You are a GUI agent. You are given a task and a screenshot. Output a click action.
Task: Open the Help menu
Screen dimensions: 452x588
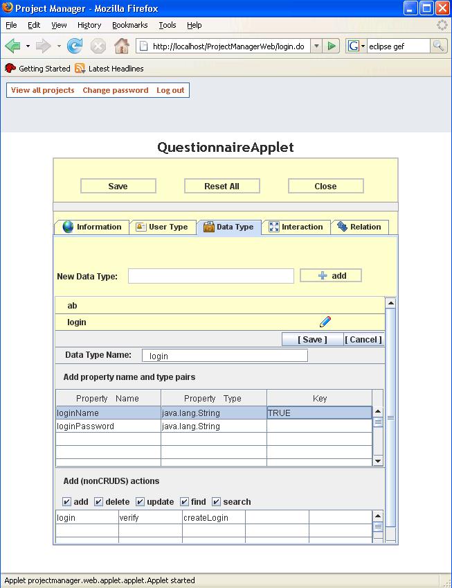(195, 25)
